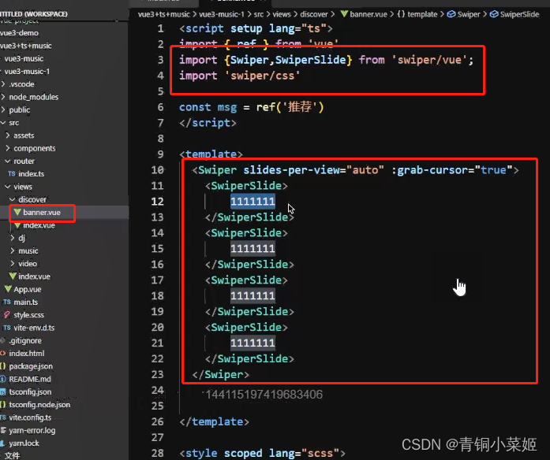Viewport: 550px width, 460px height.
Task: Select the vue3-music-1 folder
Action: tap(27, 72)
